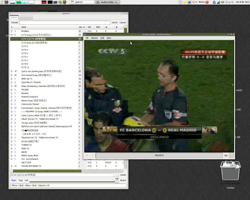Mute audio in GNOME MPlayer

tap(226, 155)
